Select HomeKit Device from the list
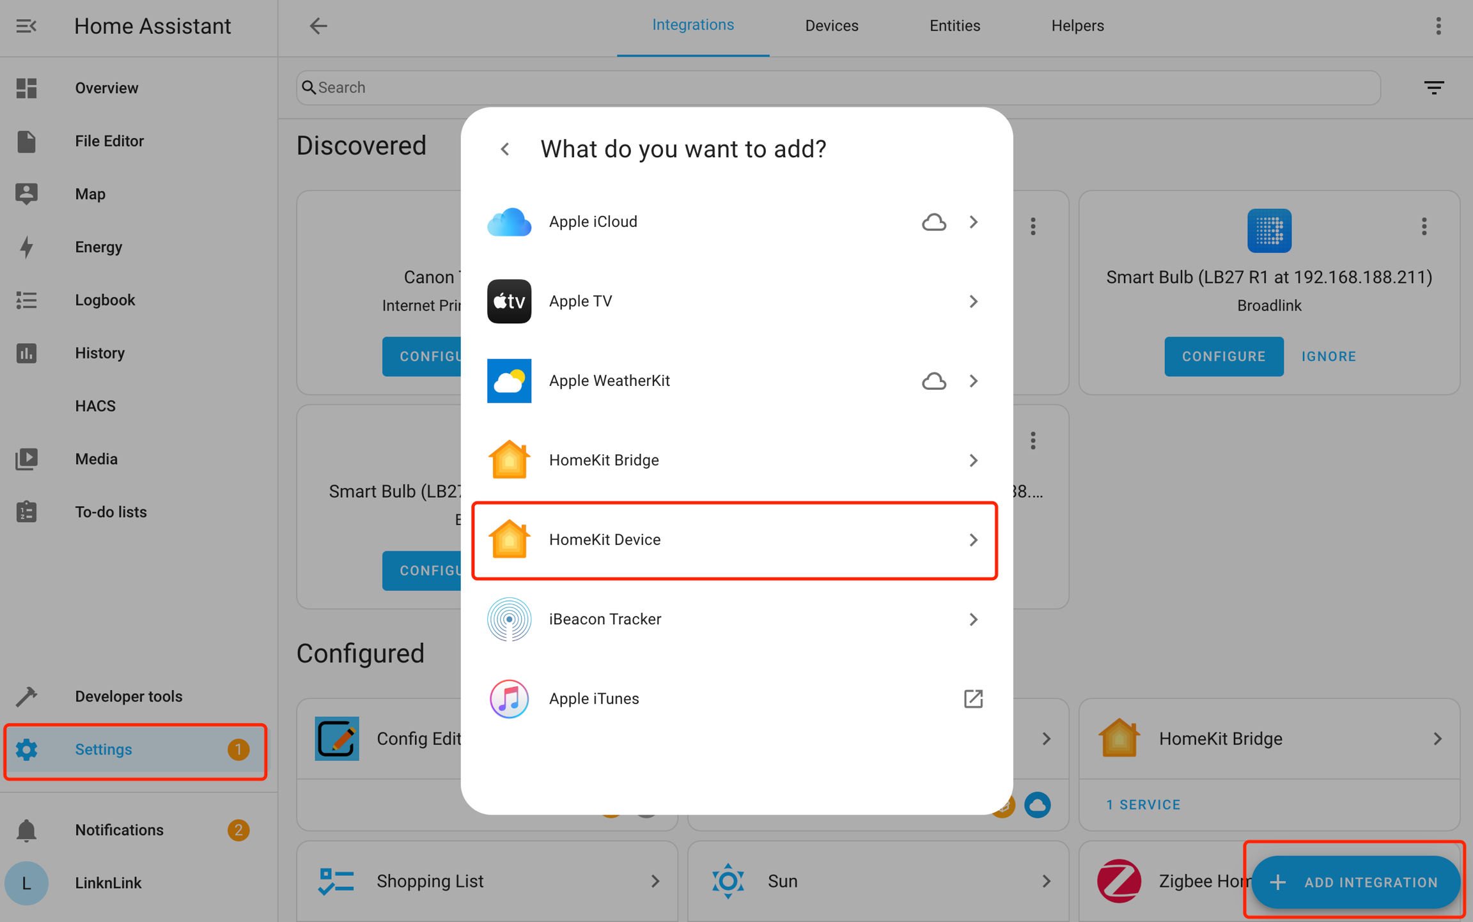Image resolution: width=1473 pixels, height=922 pixels. point(735,540)
